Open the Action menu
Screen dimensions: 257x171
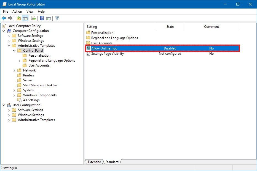[17, 12]
